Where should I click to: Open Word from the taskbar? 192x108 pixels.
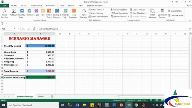click(77, 105)
